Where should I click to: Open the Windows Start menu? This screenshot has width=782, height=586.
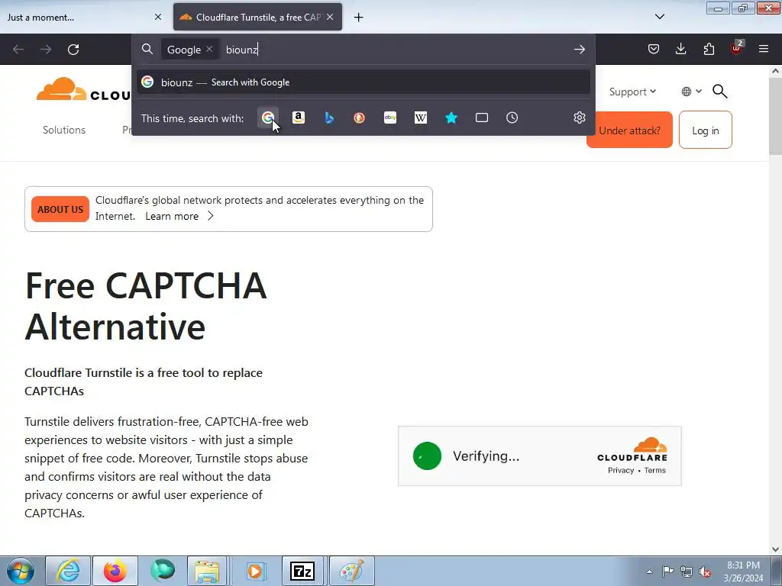pyautogui.click(x=20, y=571)
